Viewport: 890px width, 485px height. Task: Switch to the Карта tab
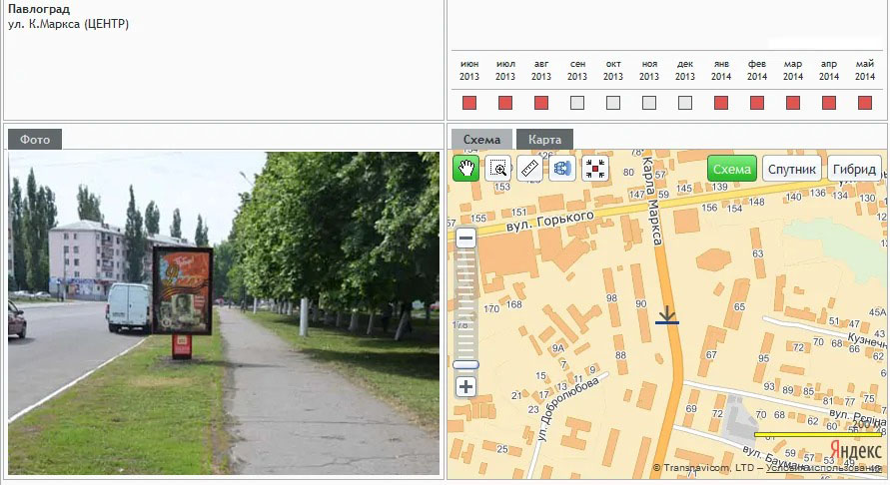pyautogui.click(x=544, y=140)
